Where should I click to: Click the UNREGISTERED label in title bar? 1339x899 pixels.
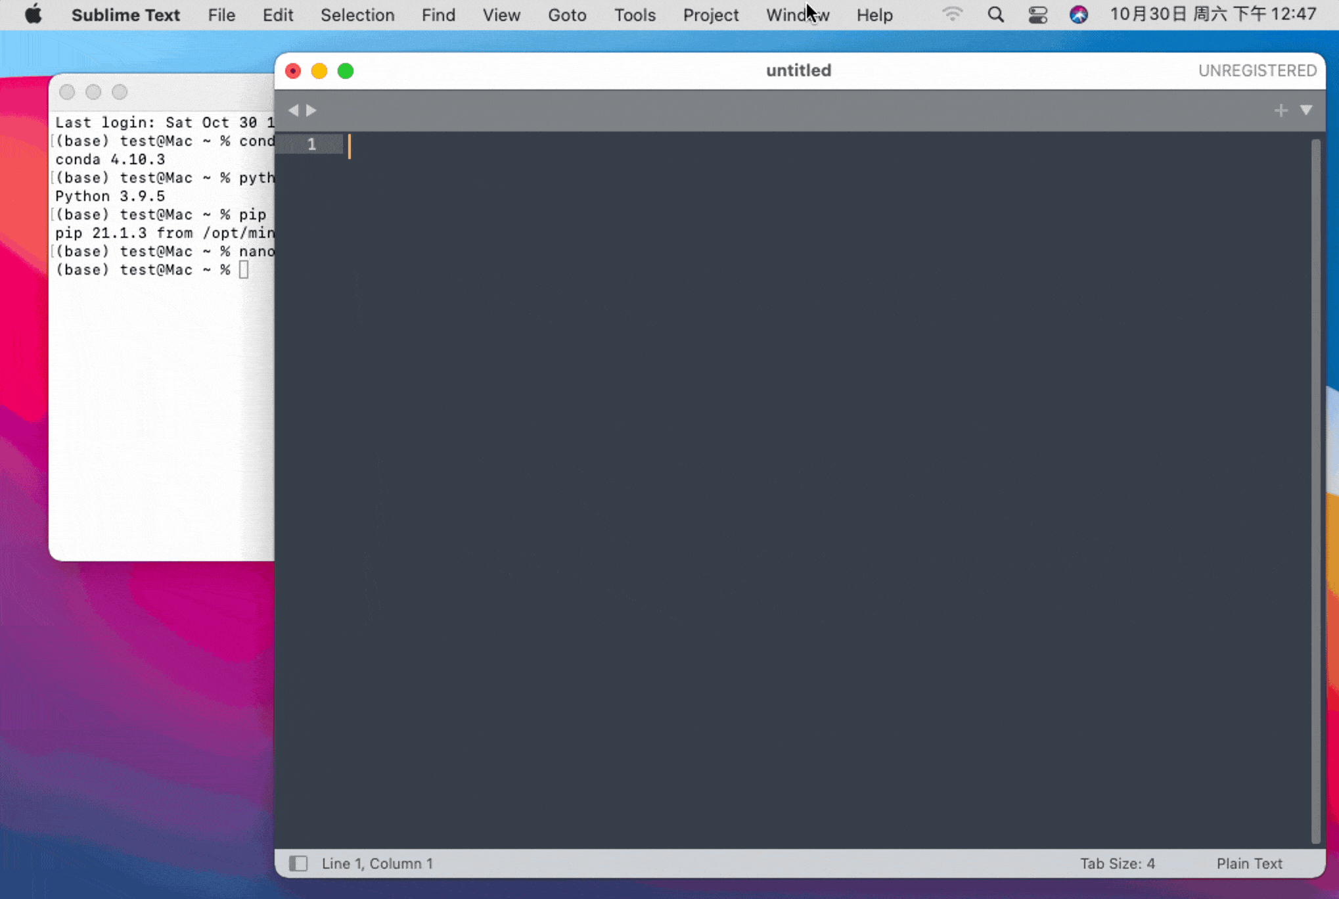tap(1257, 70)
